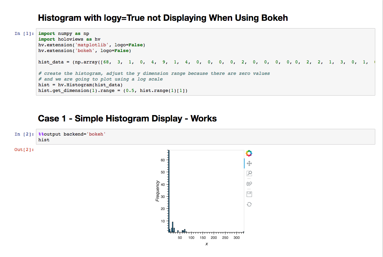The image size is (383, 257).
Task: Click the Bokeh logo in the plot toolbar
Action: (249, 153)
